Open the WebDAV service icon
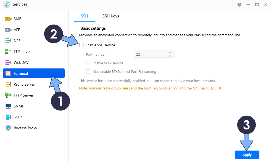The image size is (272, 162). (8, 62)
